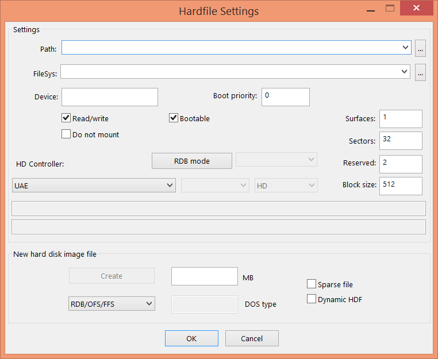Click the Cancel button
This screenshot has height=359, width=438.
[x=252, y=338]
